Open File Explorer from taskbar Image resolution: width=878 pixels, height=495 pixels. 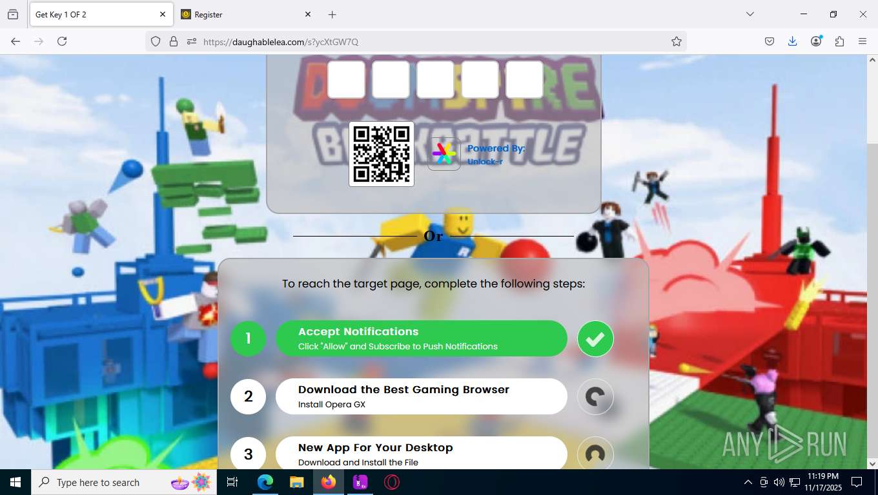[x=296, y=482]
